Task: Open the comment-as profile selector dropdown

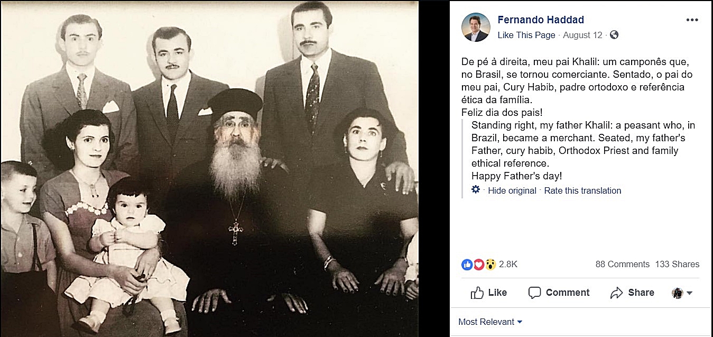Action: click(682, 293)
